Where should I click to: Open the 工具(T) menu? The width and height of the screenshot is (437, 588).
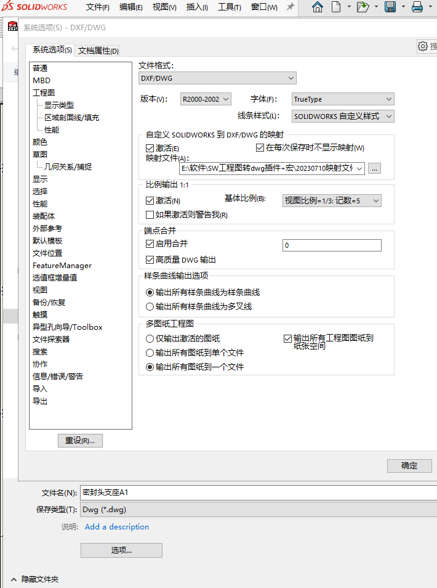[230, 7]
